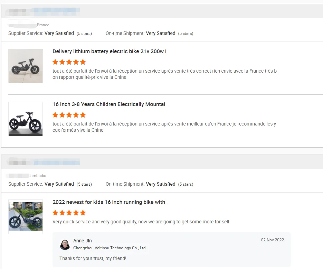Open "2022 newest for kids 16 inch running bike" link

[110, 202]
